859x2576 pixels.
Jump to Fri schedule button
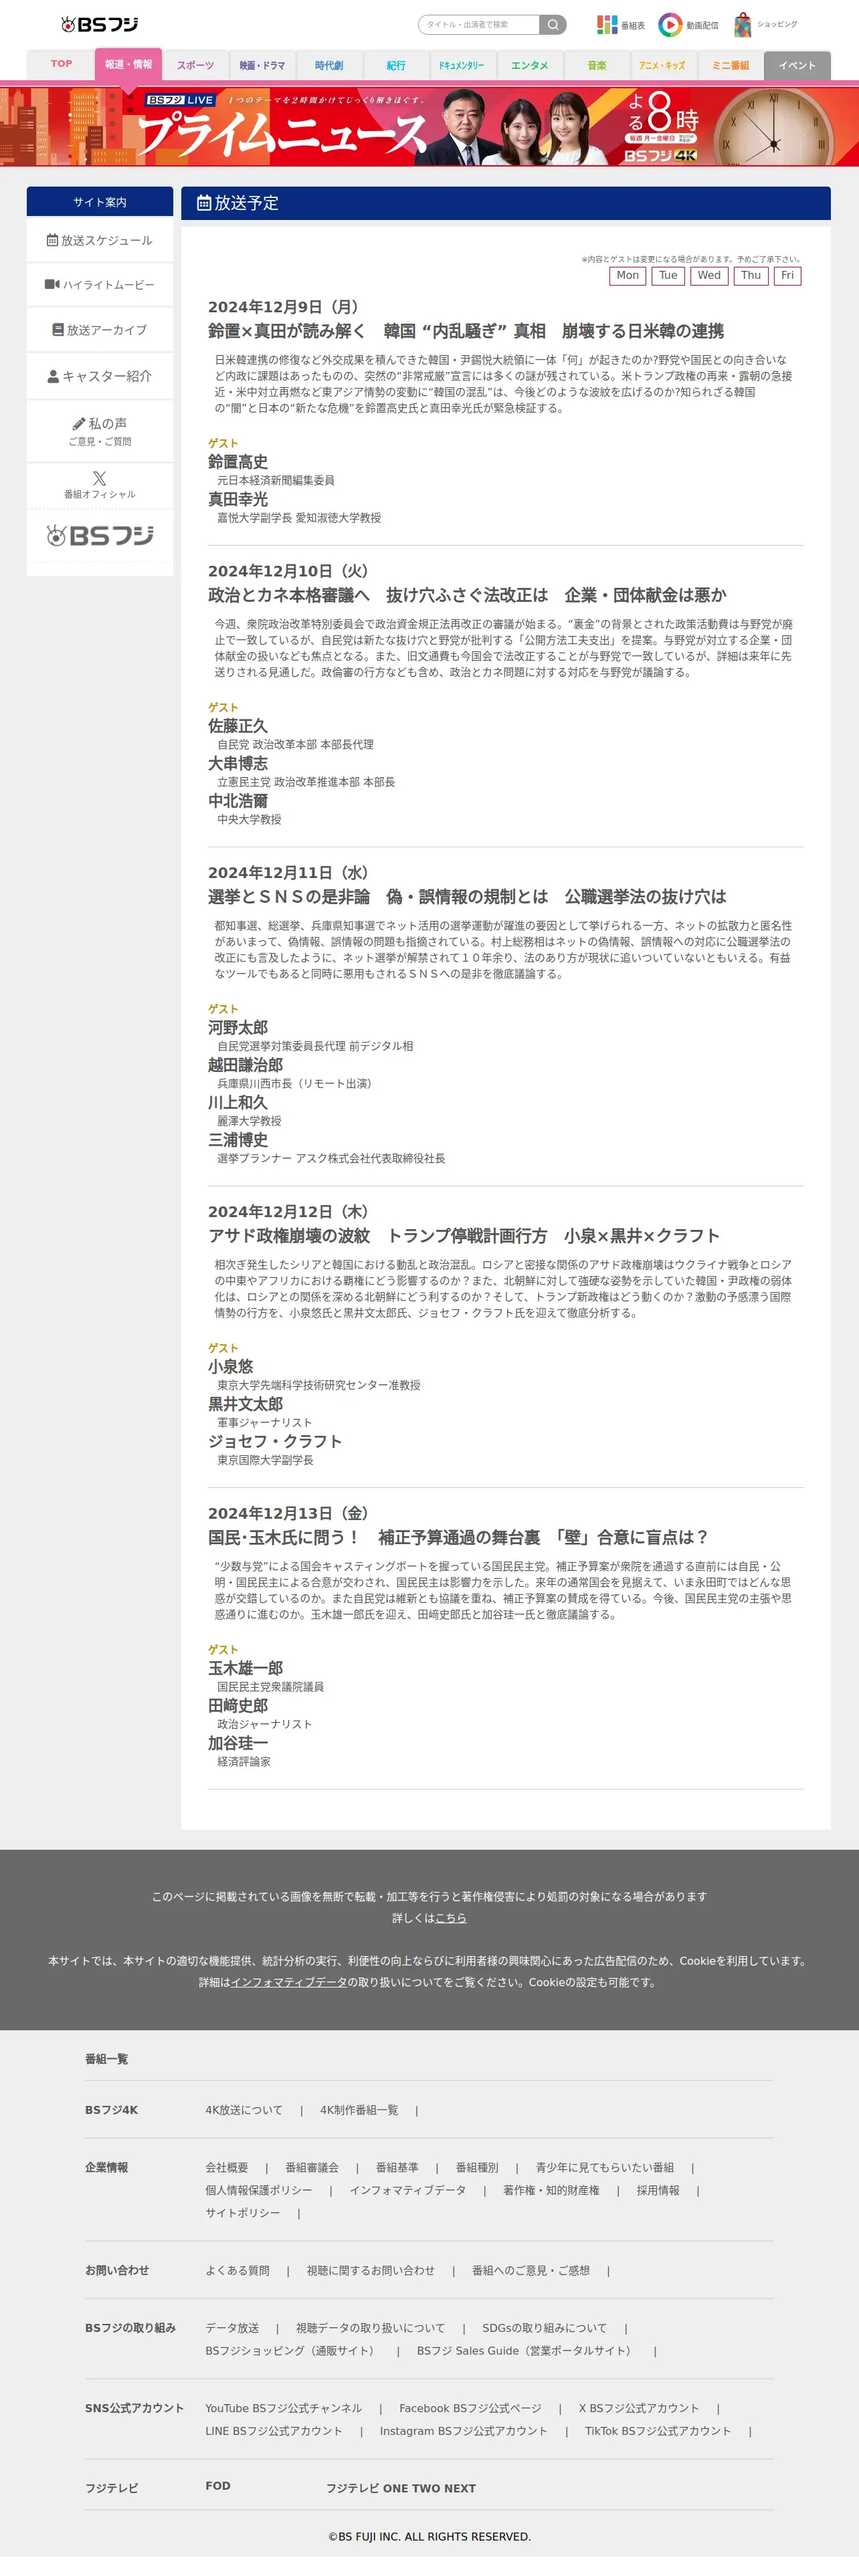[x=787, y=276]
